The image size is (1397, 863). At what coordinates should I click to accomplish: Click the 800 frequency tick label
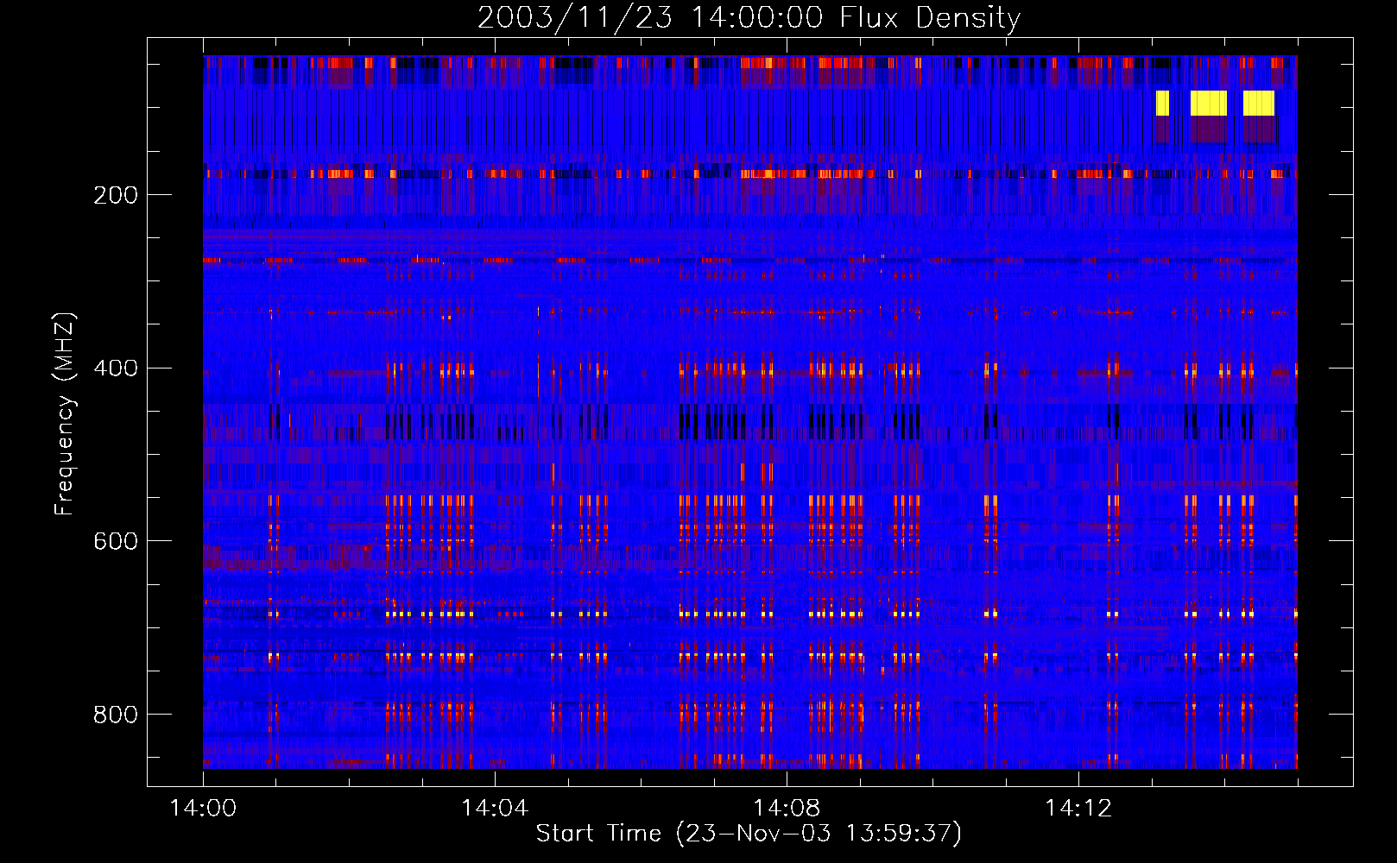coord(116,715)
